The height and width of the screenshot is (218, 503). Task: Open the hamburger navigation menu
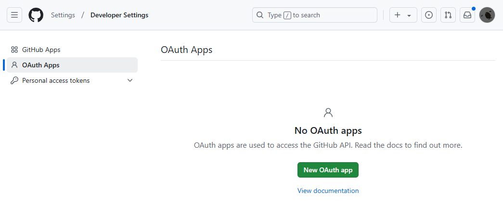(x=14, y=15)
